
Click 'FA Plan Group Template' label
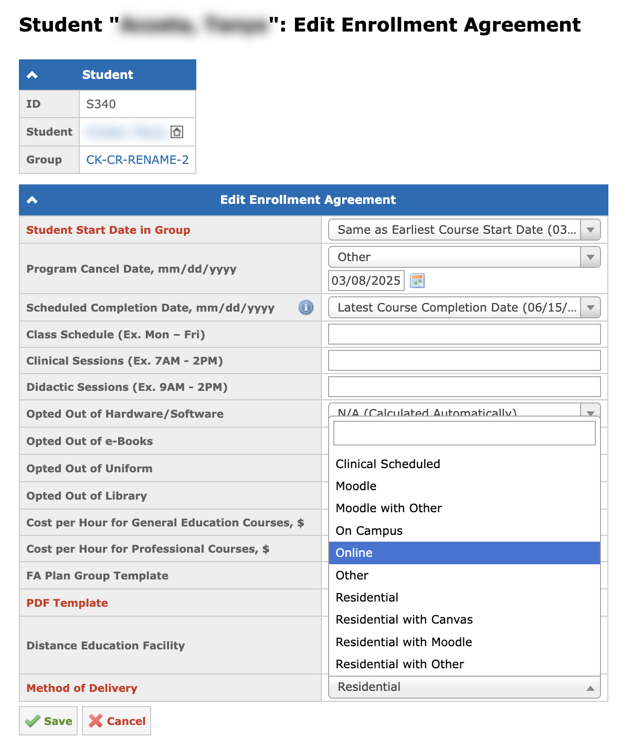pyautogui.click(x=97, y=575)
